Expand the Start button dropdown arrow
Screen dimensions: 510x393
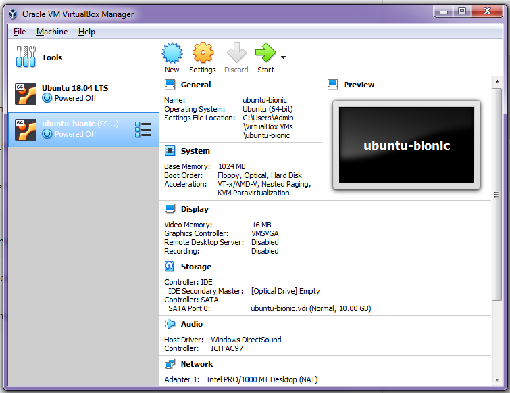[283, 57]
